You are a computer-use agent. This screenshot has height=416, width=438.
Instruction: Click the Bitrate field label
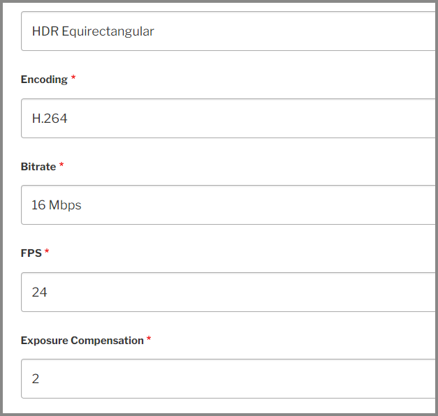click(x=38, y=167)
